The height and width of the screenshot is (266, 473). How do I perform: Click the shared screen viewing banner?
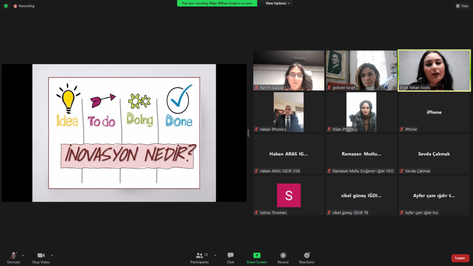click(x=217, y=3)
